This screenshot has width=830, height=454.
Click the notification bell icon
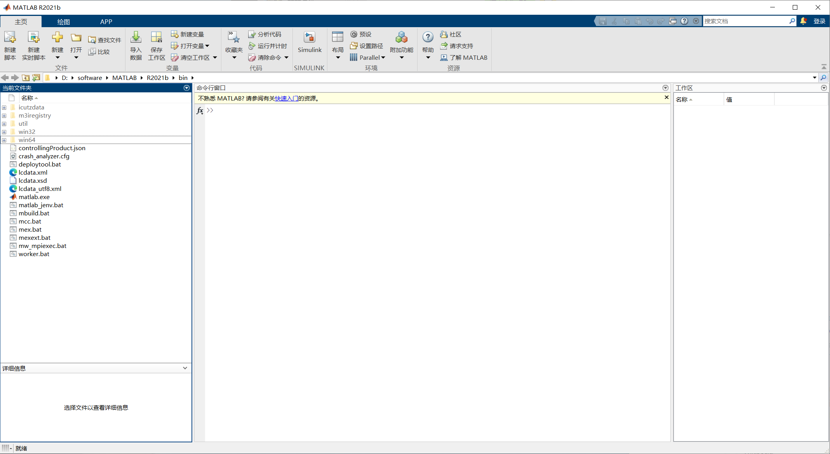point(804,21)
